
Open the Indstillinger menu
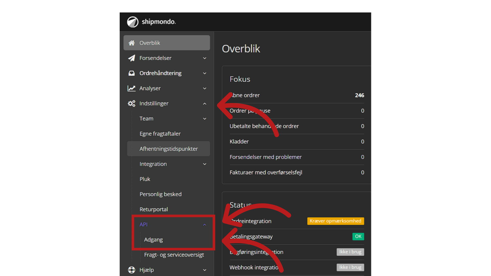tap(167, 103)
